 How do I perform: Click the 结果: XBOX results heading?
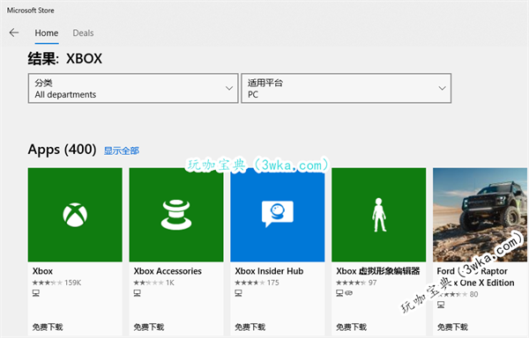(x=64, y=59)
